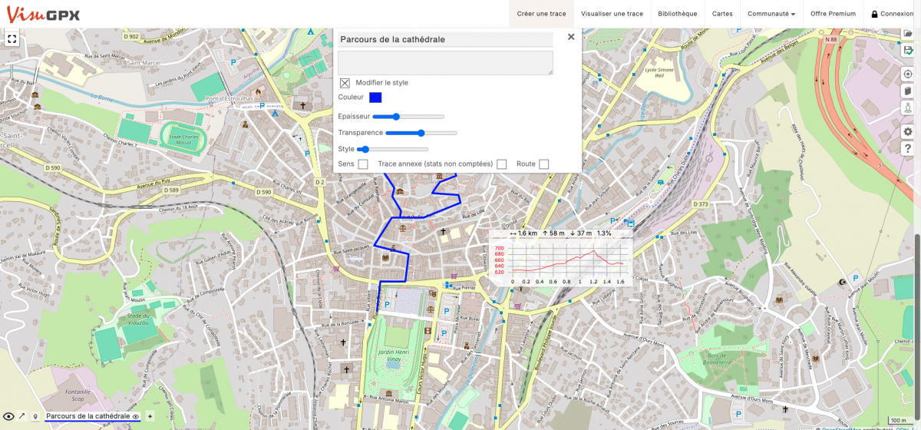Image resolution: width=921 pixels, height=430 pixels.
Task: Click the save trace floppy disk icon
Action: click(908, 49)
